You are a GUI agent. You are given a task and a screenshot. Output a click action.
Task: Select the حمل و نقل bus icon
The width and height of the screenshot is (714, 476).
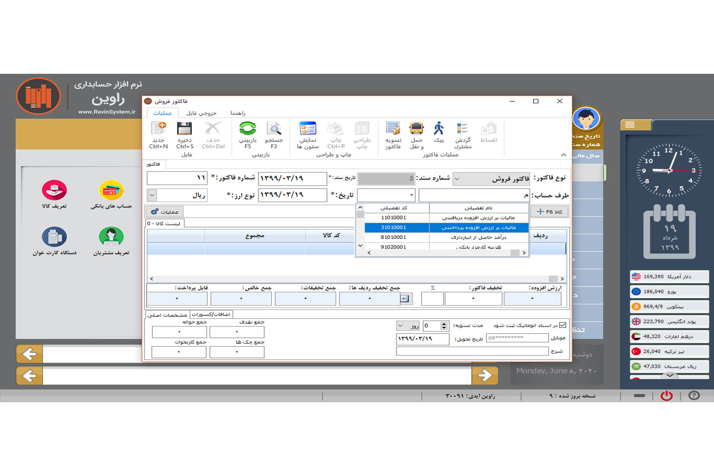[x=416, y=129]
